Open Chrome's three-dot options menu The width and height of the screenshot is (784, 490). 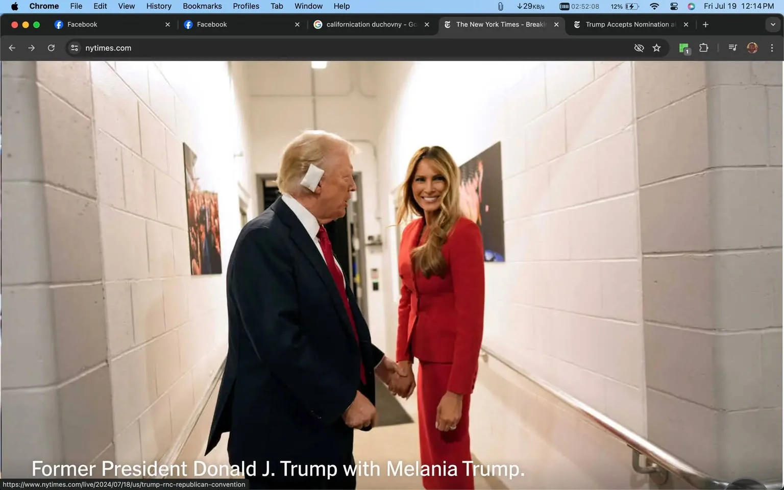[x=772, y=47]
